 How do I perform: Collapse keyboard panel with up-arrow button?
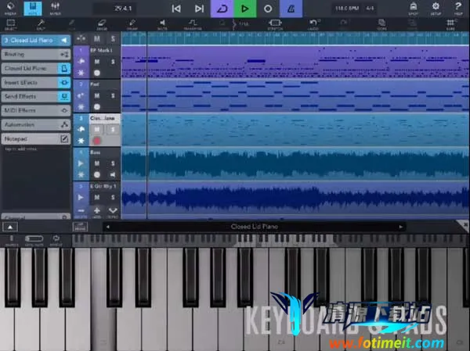click(10, 227)
